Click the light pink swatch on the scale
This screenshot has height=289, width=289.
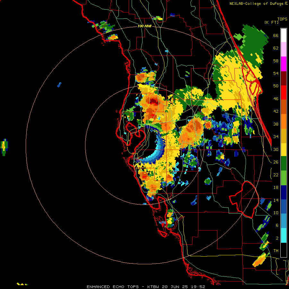click(x=284, y=49)
